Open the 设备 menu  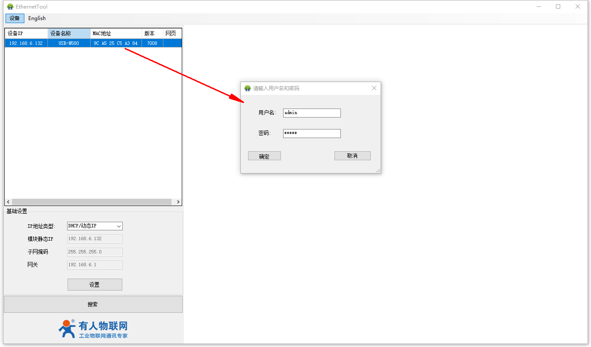(x=15, y=18)
